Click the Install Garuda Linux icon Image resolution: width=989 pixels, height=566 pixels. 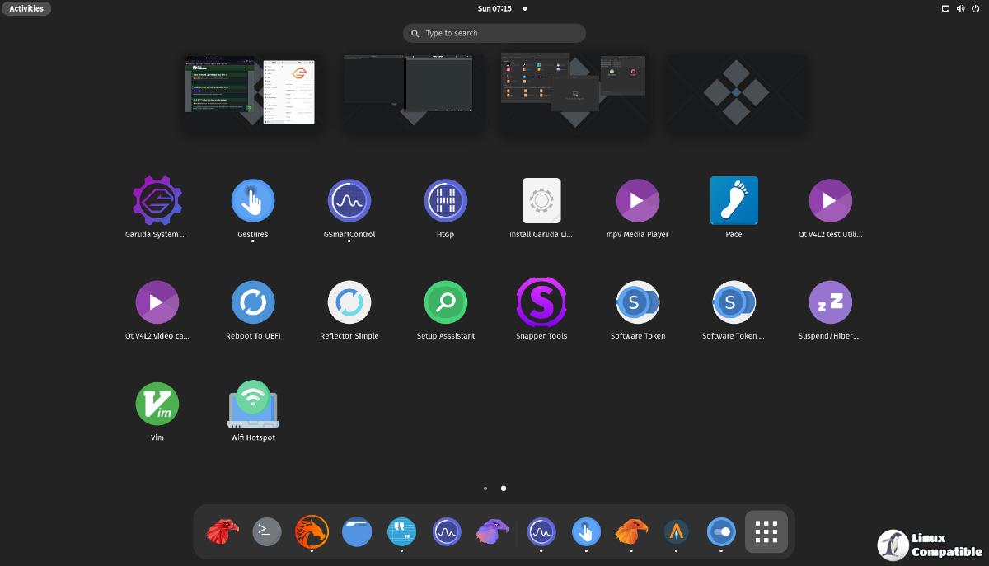click(541, 201)
